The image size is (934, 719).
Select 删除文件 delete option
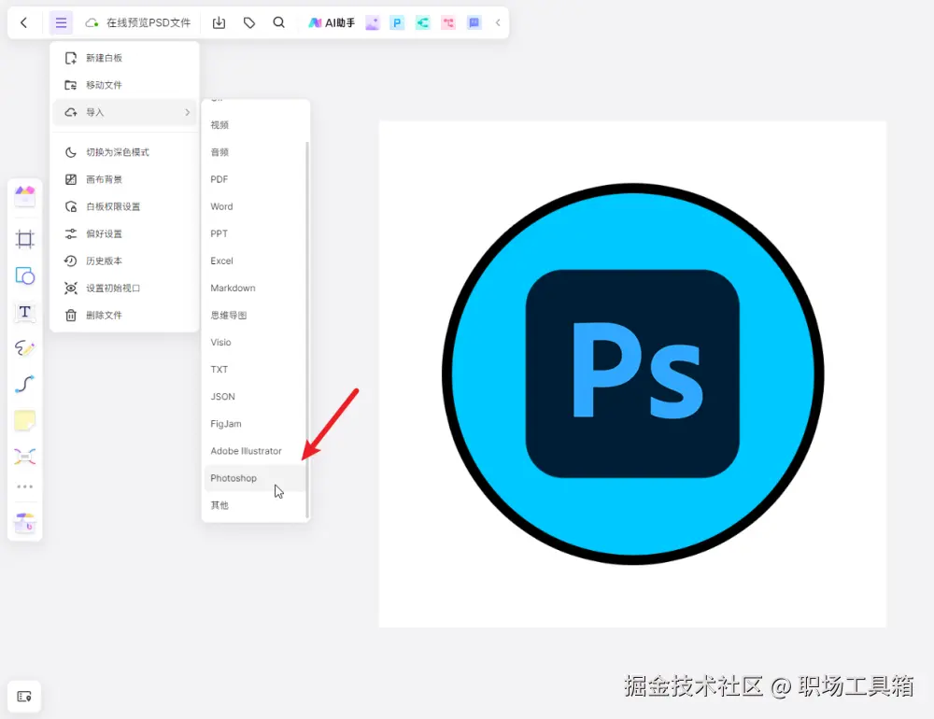pyautogui.click(x=124, y=315)
